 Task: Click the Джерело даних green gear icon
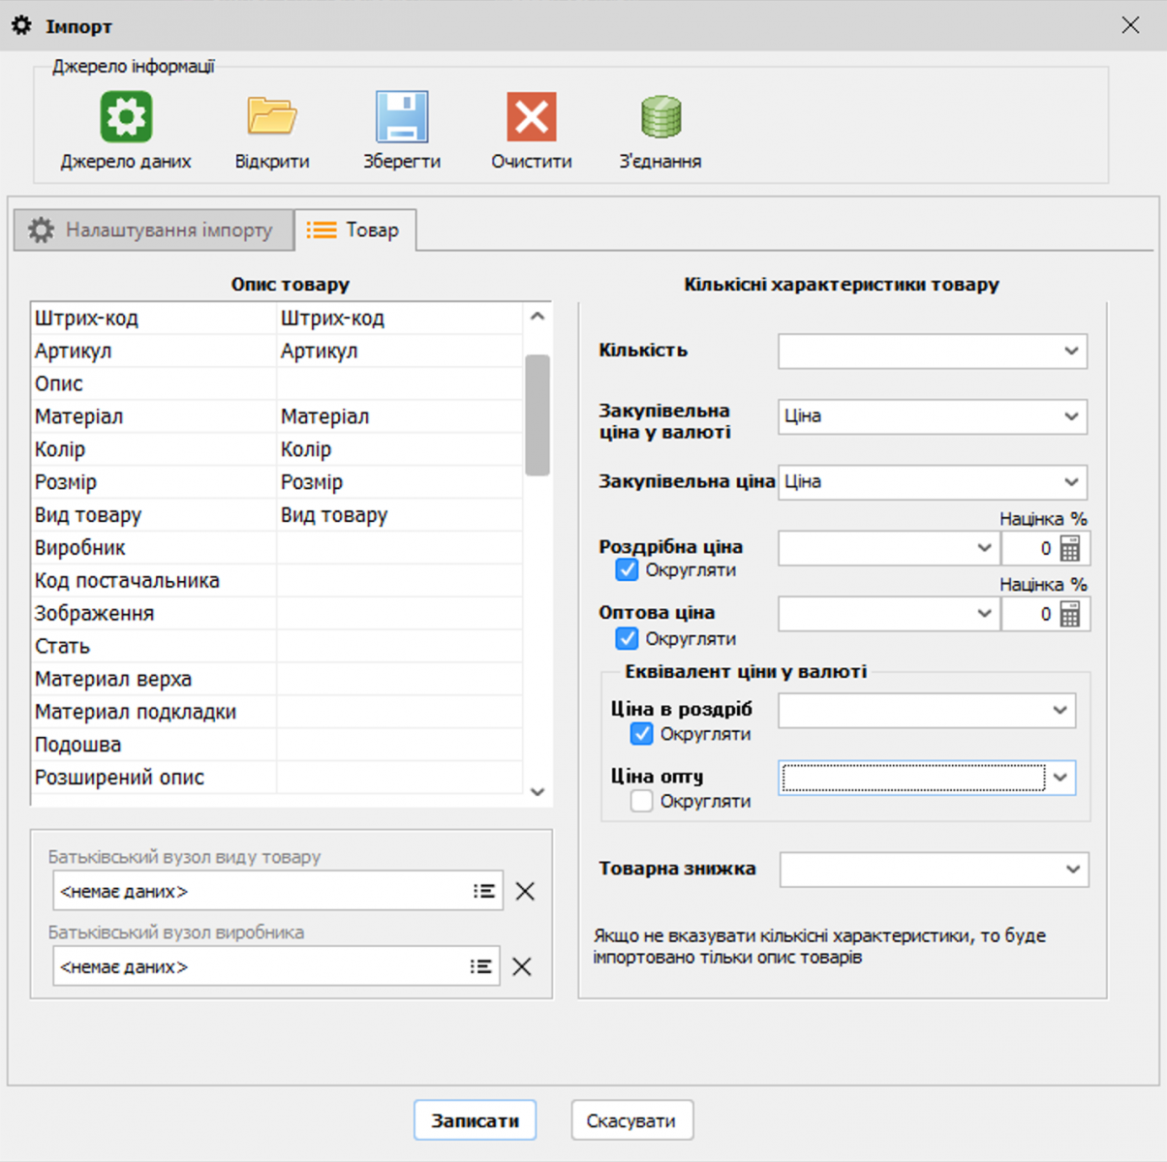click(x=126, y=117)
